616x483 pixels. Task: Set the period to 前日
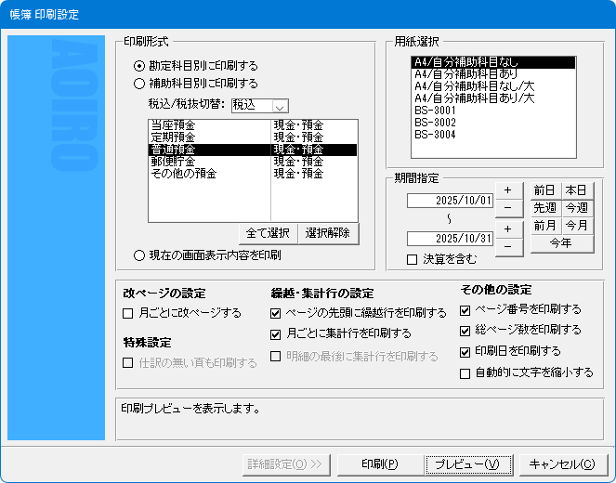tap(544, 190)
